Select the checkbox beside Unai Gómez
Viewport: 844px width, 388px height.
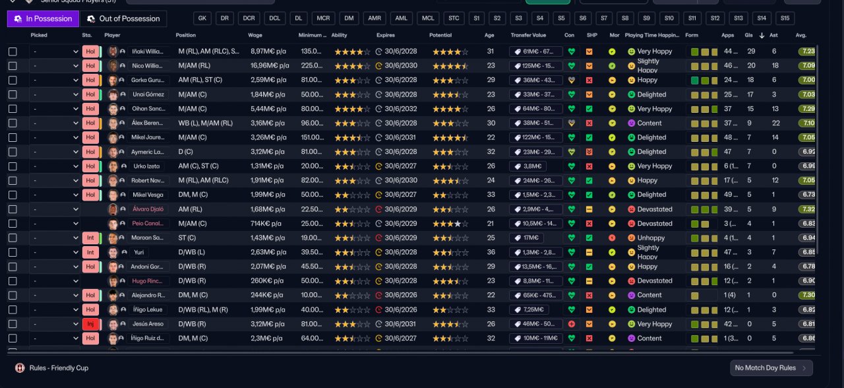(x=13, y=94)
